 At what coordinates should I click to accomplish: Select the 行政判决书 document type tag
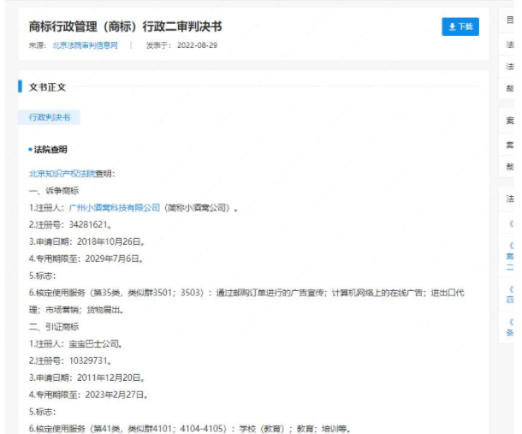[50, 117]
